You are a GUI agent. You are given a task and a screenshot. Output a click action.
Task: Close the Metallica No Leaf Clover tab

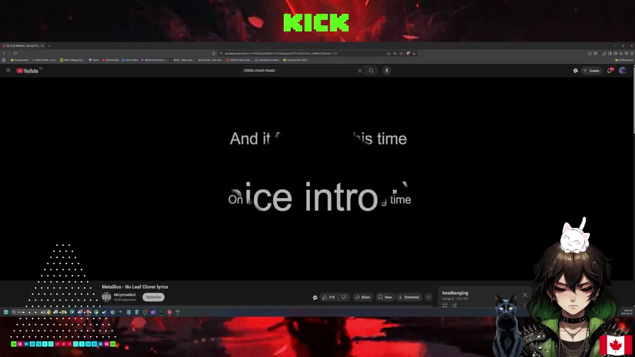click(42, 46)
